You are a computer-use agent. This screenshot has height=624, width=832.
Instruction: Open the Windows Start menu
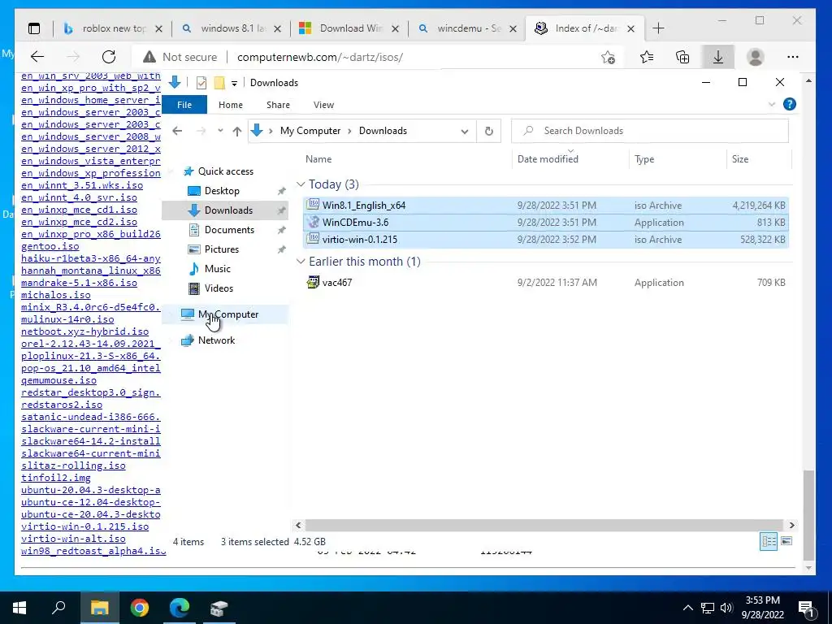(x=19, y=608)
